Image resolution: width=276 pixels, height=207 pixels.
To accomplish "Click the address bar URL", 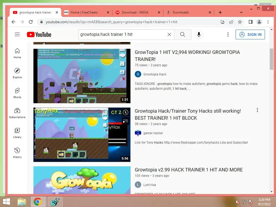I will pos(111,22).
